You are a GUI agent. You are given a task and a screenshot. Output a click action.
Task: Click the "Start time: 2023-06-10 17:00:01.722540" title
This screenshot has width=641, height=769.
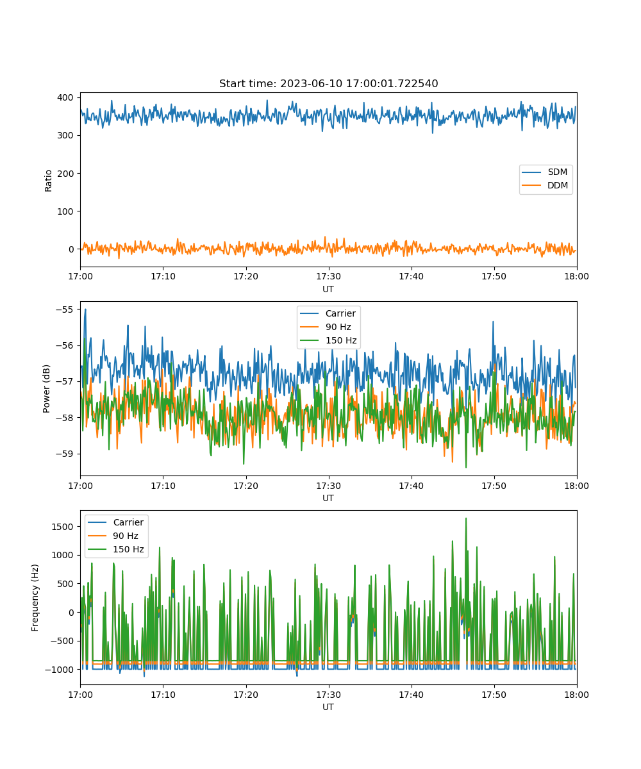(328, 84)
